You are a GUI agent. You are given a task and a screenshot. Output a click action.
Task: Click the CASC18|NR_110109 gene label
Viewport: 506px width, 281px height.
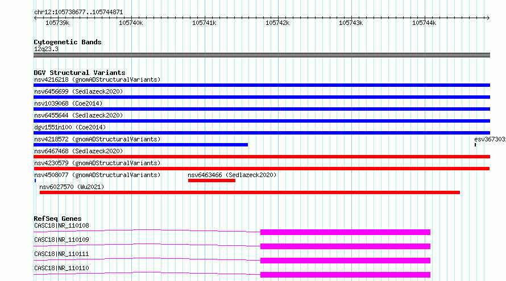tap(61, 240)
